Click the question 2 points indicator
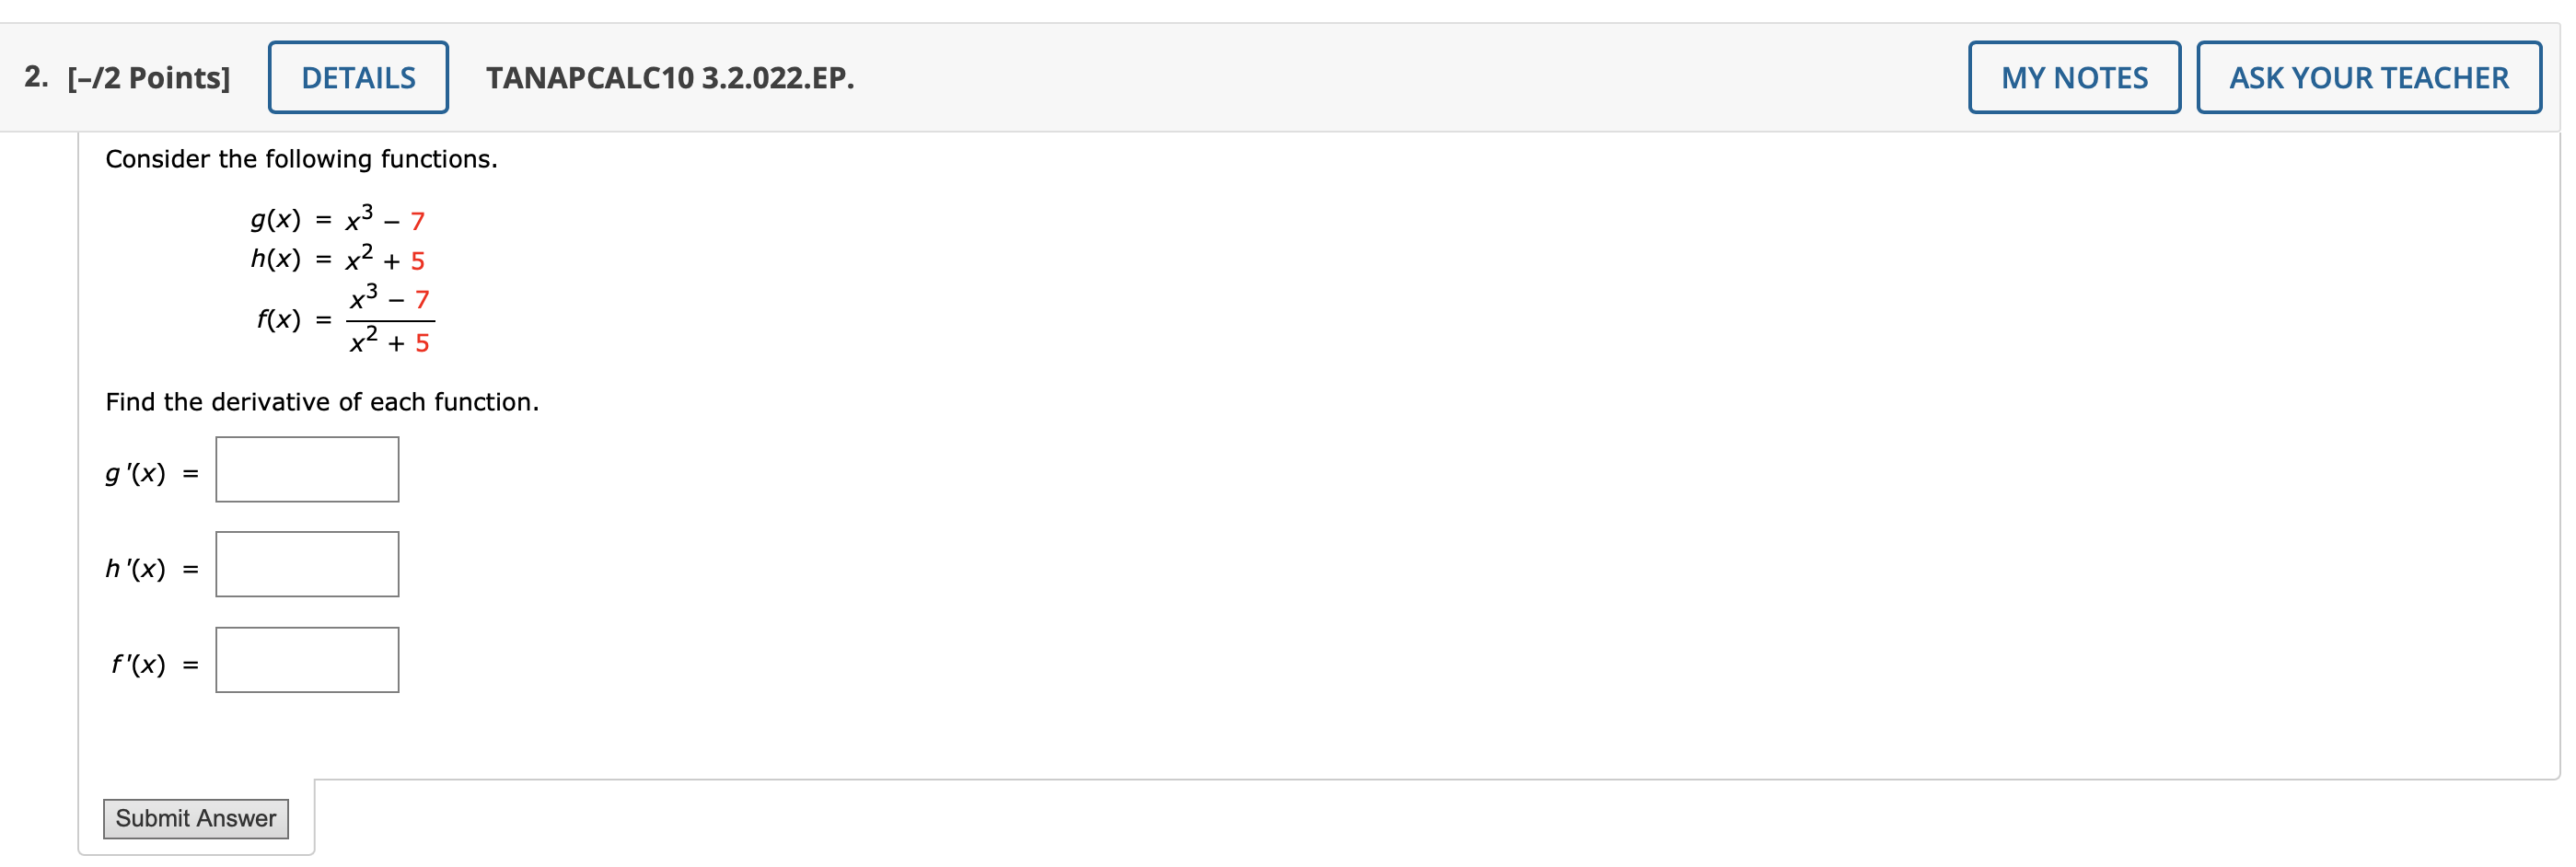The width and height of the screenshot is (2576, 867). coord(146,76)
